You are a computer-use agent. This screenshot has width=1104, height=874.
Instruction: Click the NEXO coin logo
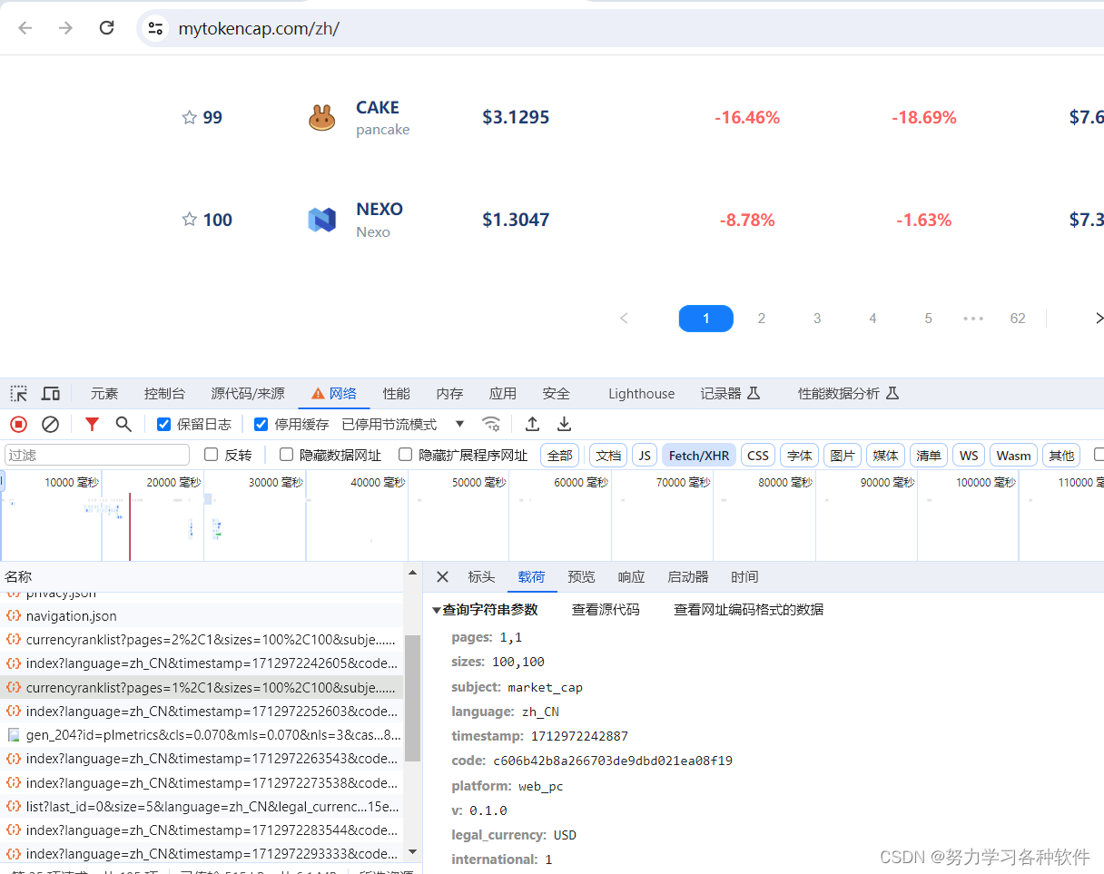(321, 220)
